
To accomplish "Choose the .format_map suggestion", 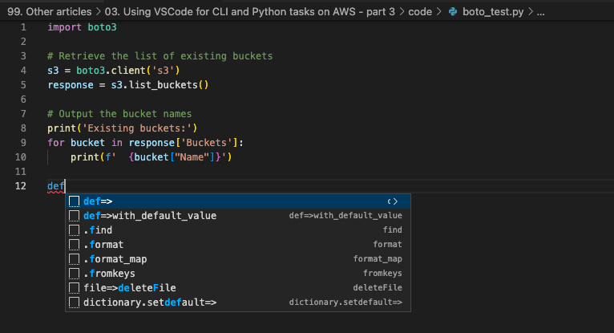I will pyautogui.click(x=238, y=259).
